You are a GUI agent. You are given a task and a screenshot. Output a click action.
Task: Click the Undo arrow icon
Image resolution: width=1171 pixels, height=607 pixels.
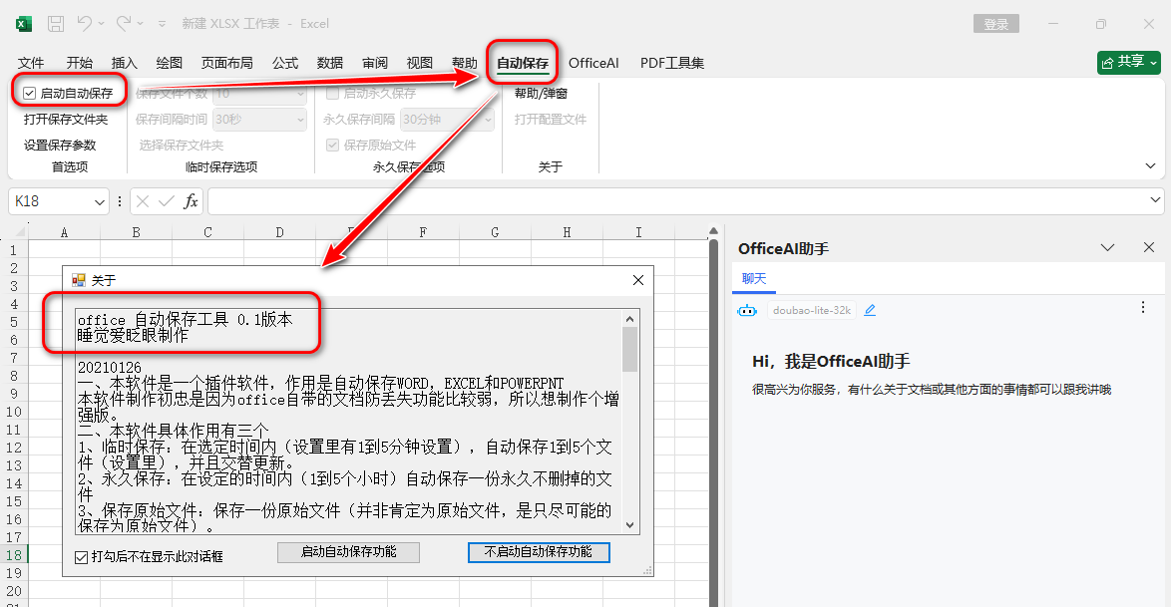(85, 24)
